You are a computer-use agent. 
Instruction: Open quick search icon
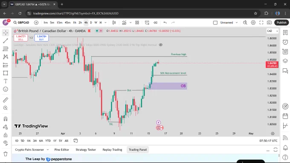[x=245, y=23]
